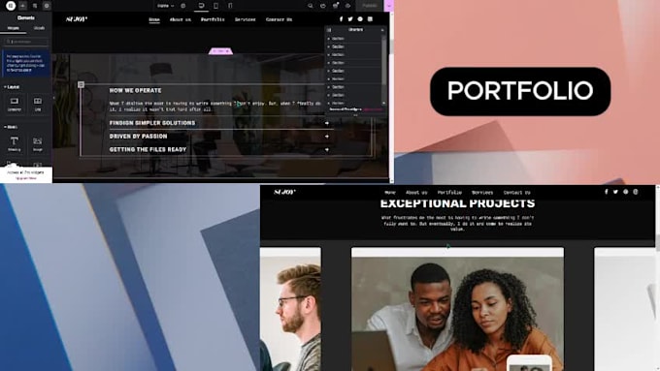Select the Container widget
Viewport: 660px width, 371px height.
15,104
